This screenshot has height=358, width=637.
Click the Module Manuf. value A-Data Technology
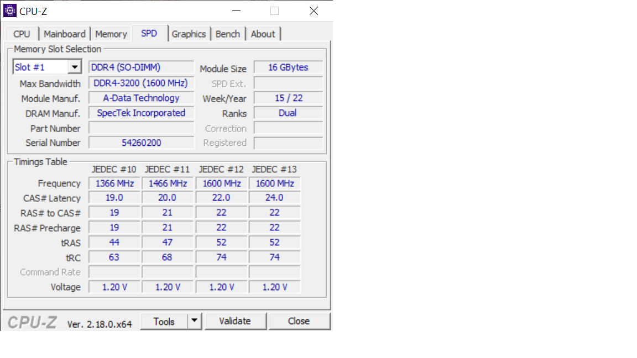tap(141, 98)
